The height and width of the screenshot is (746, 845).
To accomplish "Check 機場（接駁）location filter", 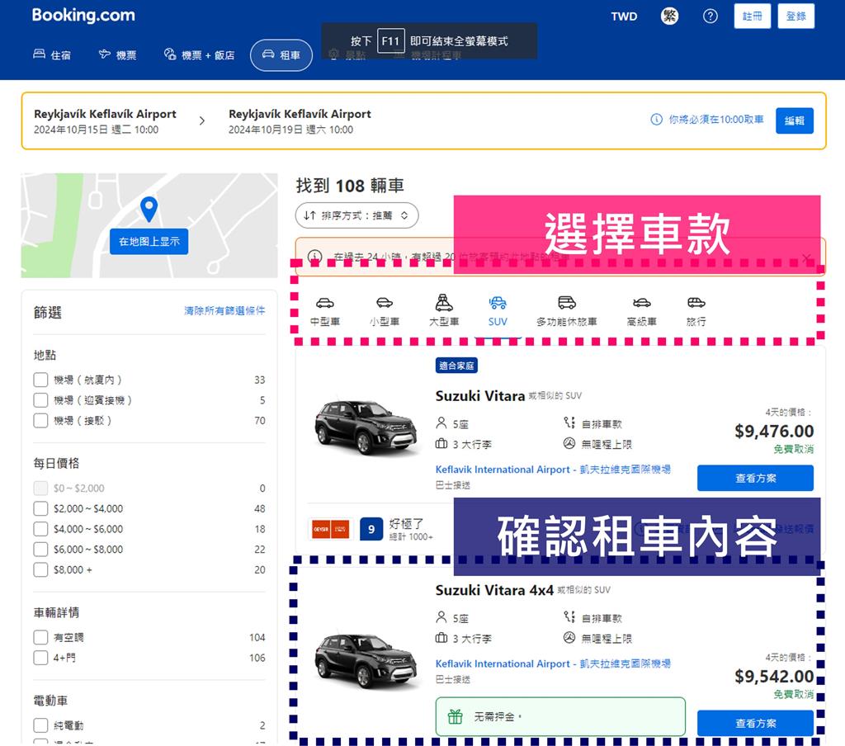I will point(41,420).
